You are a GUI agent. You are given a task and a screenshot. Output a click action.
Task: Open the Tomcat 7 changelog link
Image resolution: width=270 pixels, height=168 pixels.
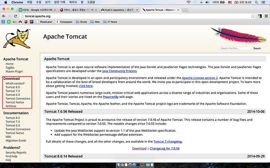pyautogui.click(x=168, y=141)
